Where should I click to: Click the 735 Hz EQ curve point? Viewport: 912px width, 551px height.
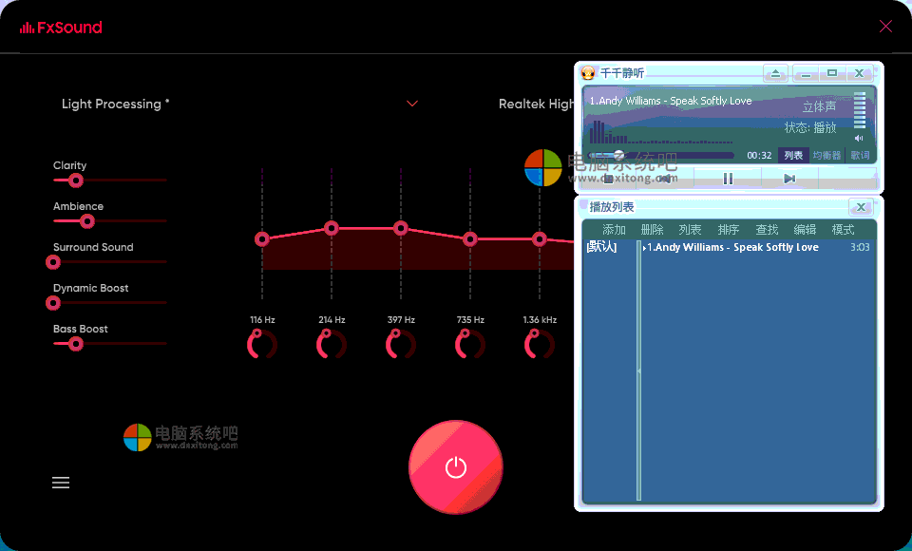point(470,239)
